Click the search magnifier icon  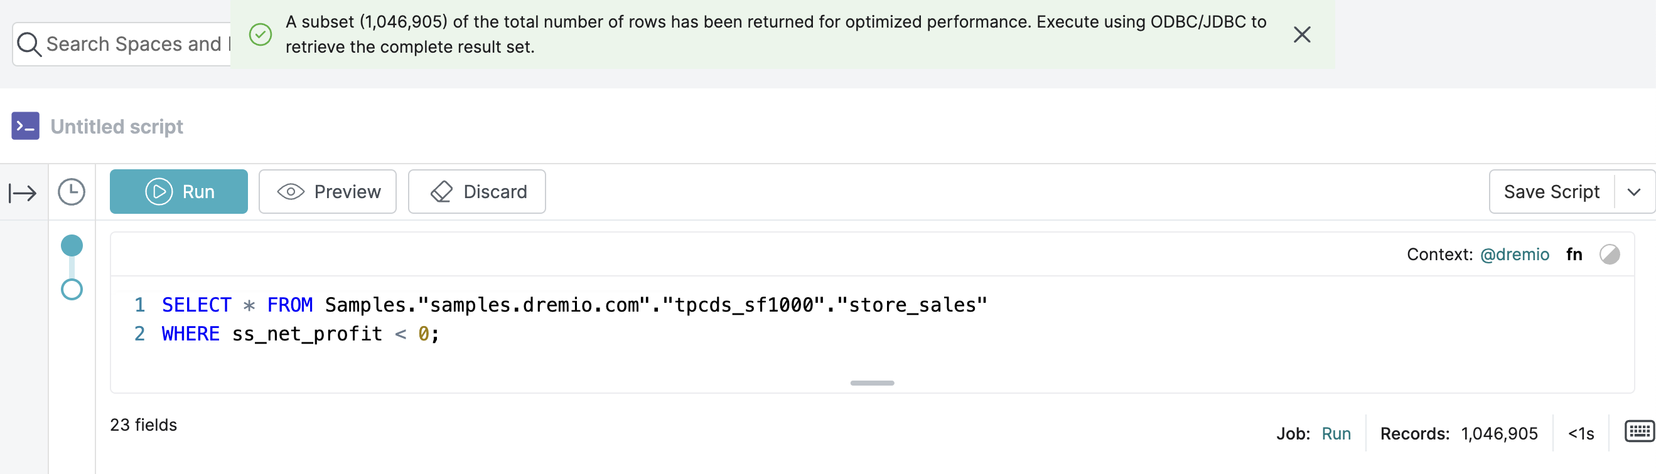point(29,45)
